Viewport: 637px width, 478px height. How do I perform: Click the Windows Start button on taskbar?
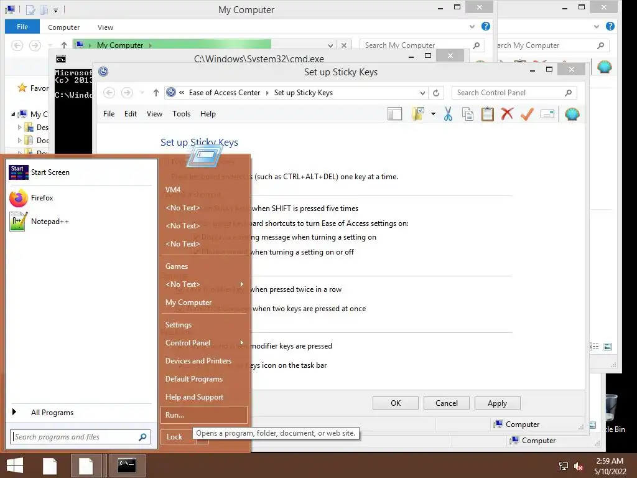(15, 466)
